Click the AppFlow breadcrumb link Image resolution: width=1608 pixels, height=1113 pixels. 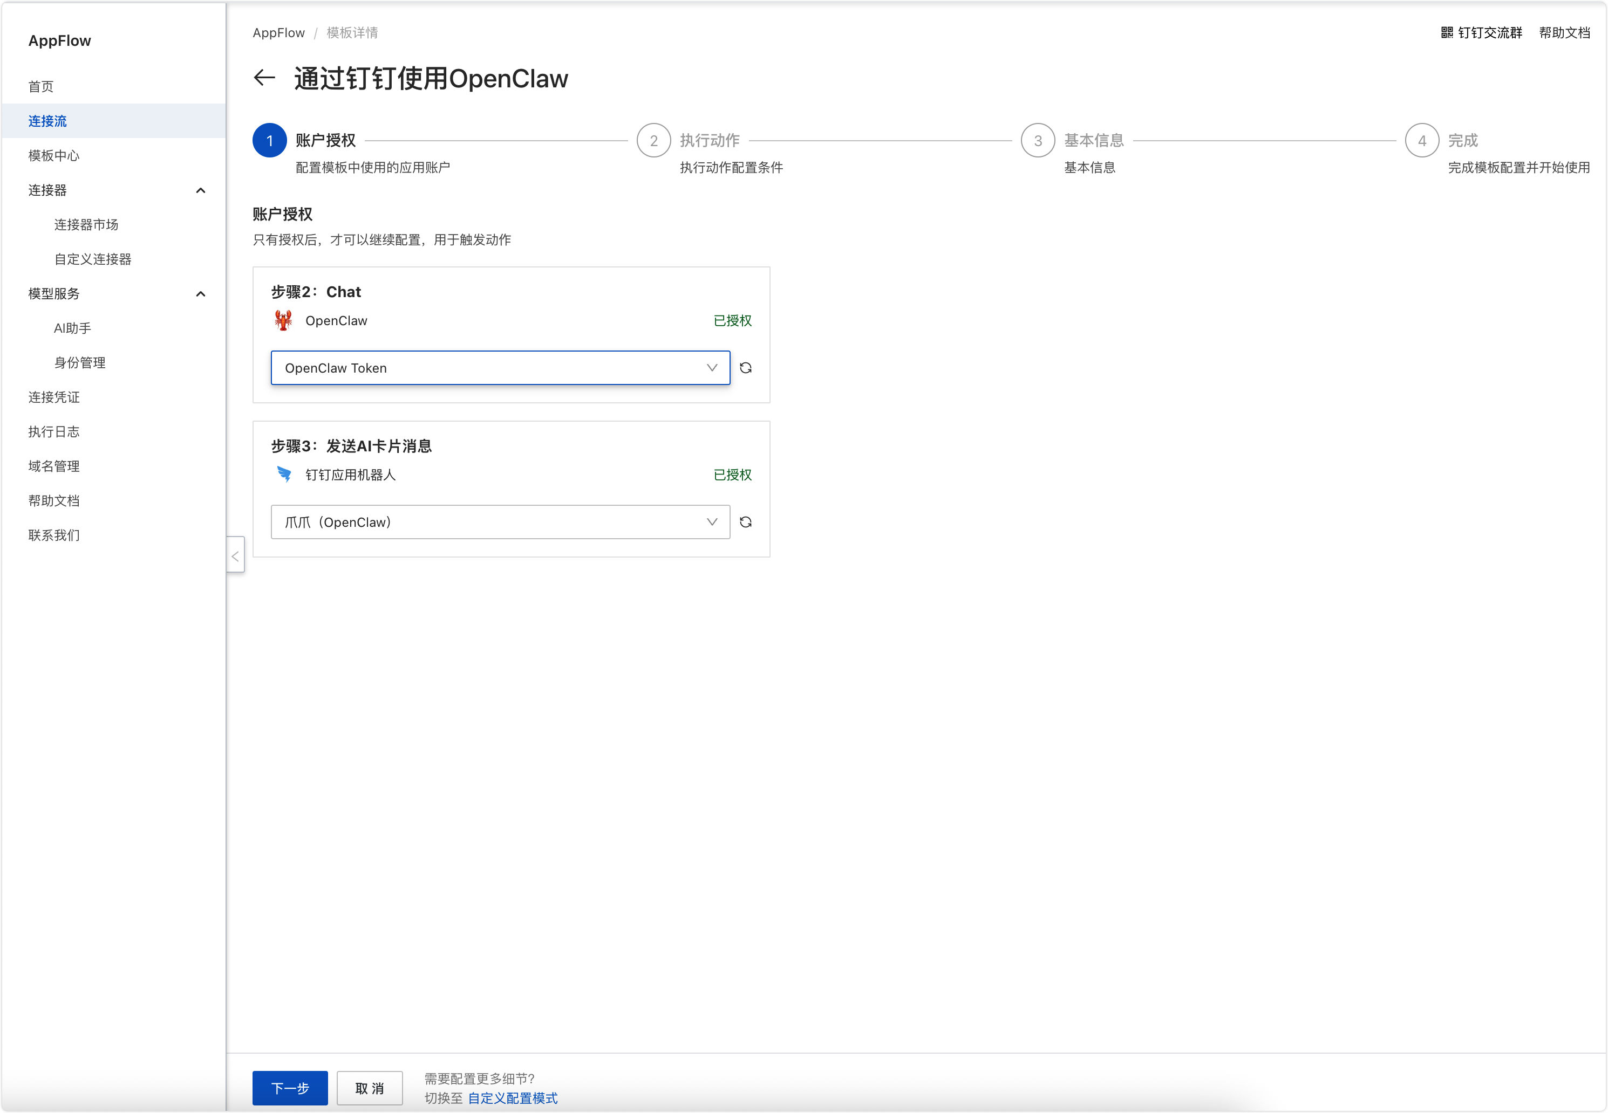tap(278, 33)
